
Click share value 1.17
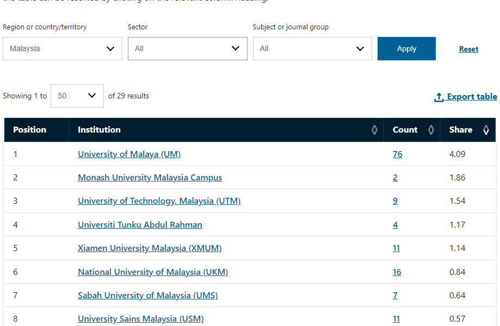coord(457,225)
